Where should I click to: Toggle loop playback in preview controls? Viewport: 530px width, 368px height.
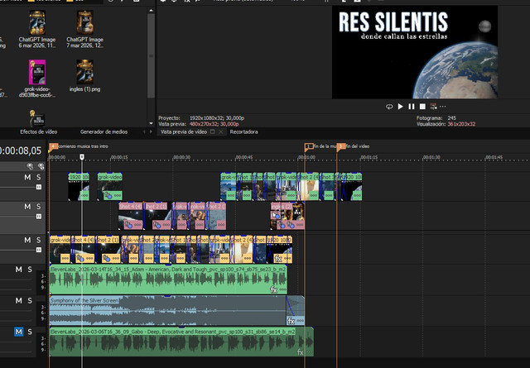[x=389, y=107]
